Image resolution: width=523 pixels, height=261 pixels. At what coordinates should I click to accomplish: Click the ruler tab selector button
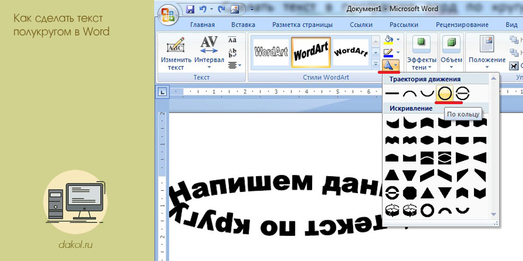[x=162, y=92]
